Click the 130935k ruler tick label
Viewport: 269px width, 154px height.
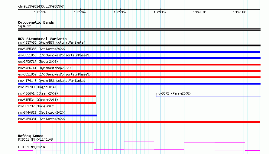[x=120, y=12]
